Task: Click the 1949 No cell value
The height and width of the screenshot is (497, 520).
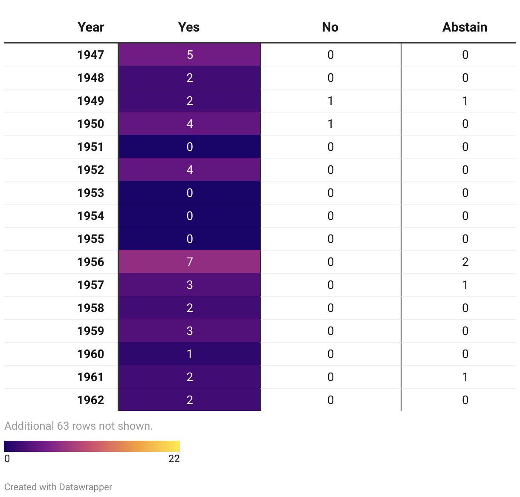Action: (330, 101)
